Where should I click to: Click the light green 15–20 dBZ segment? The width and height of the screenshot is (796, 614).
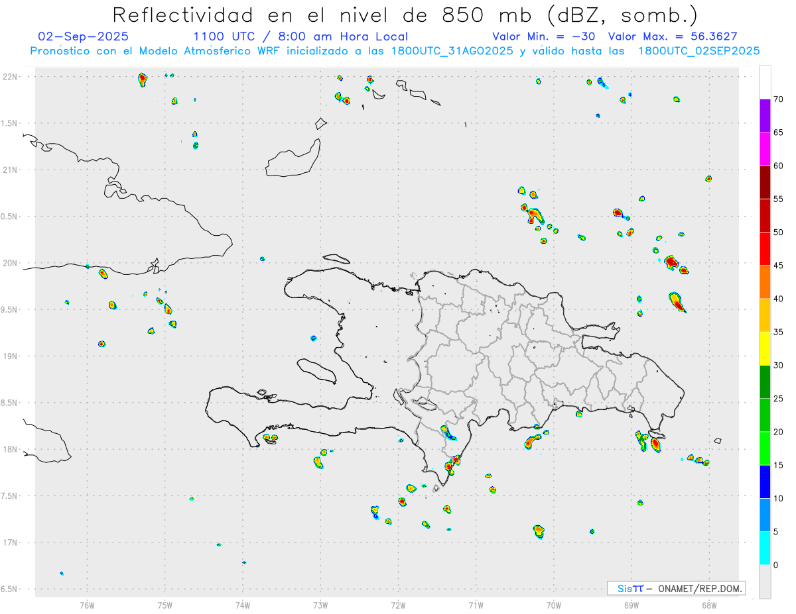765,448
